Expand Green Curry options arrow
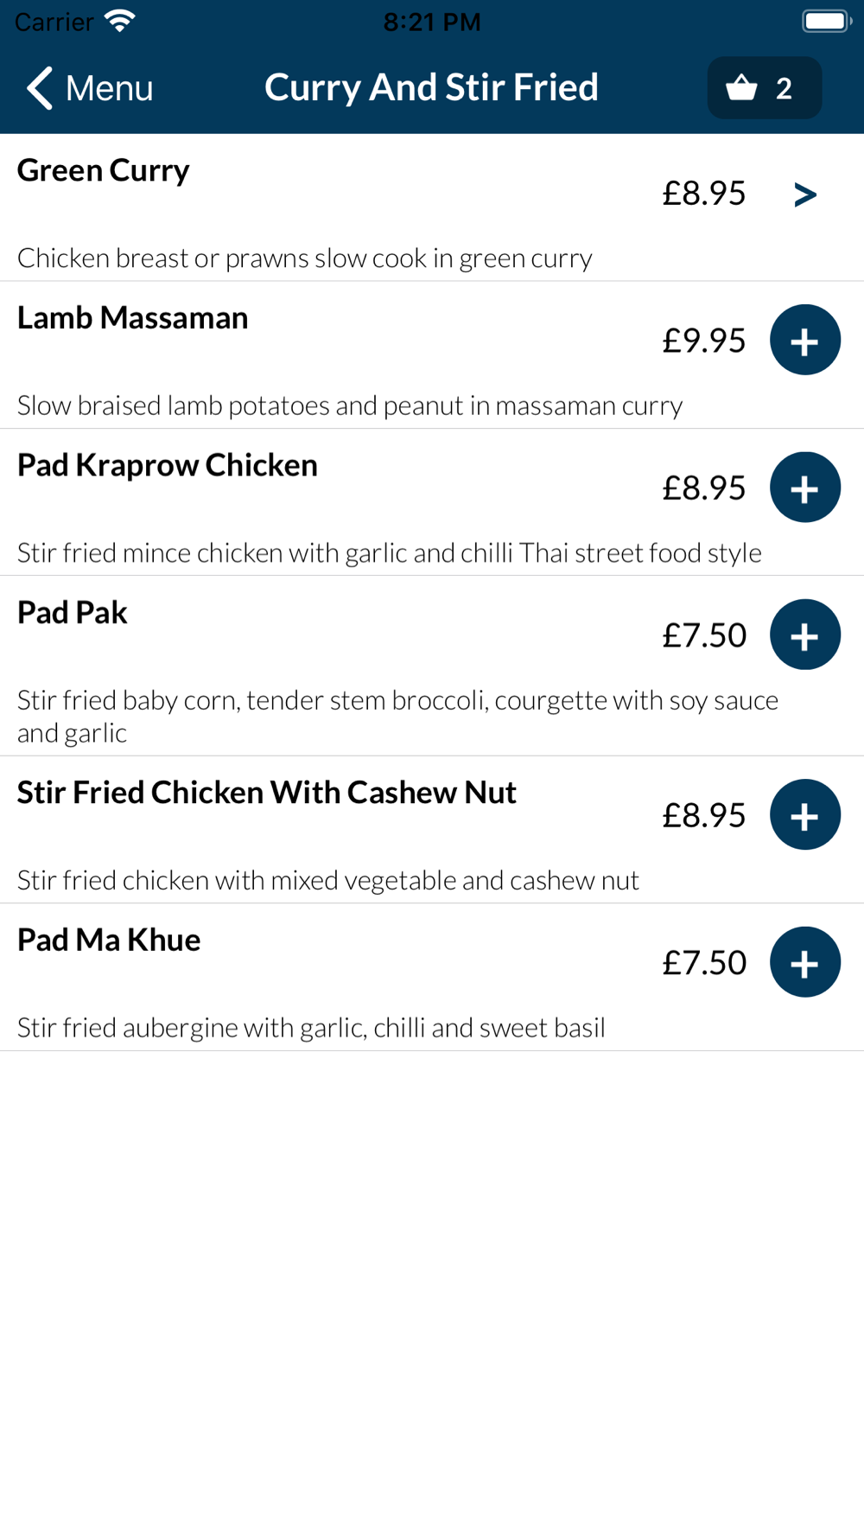Screen dimensions: 864x1537 point(804,194)
